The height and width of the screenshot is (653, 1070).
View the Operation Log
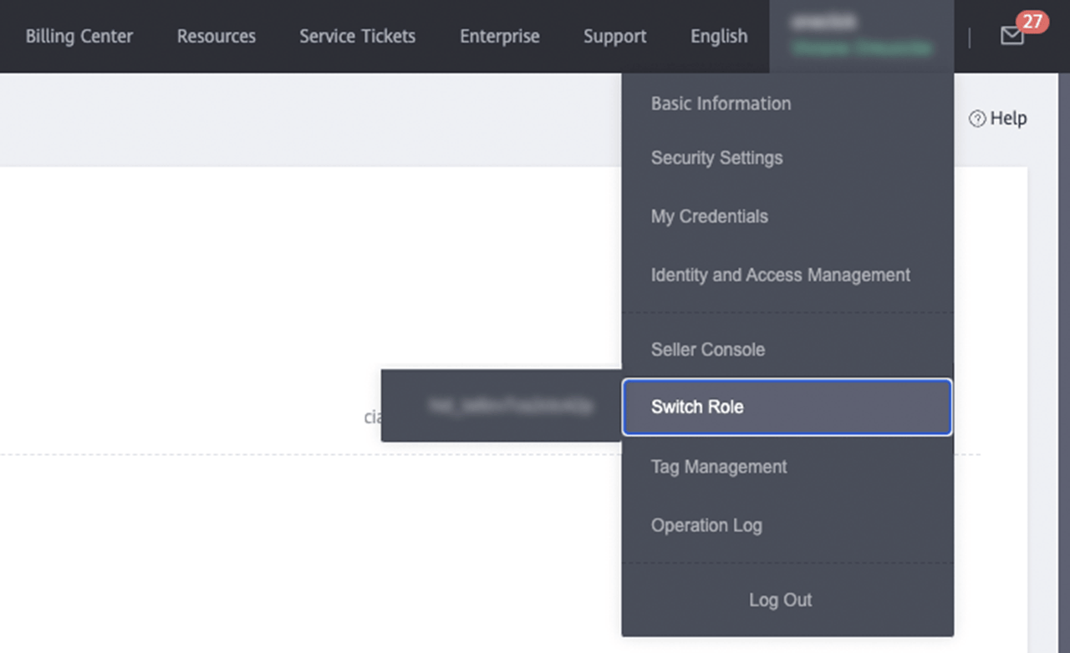pos(706,525)
